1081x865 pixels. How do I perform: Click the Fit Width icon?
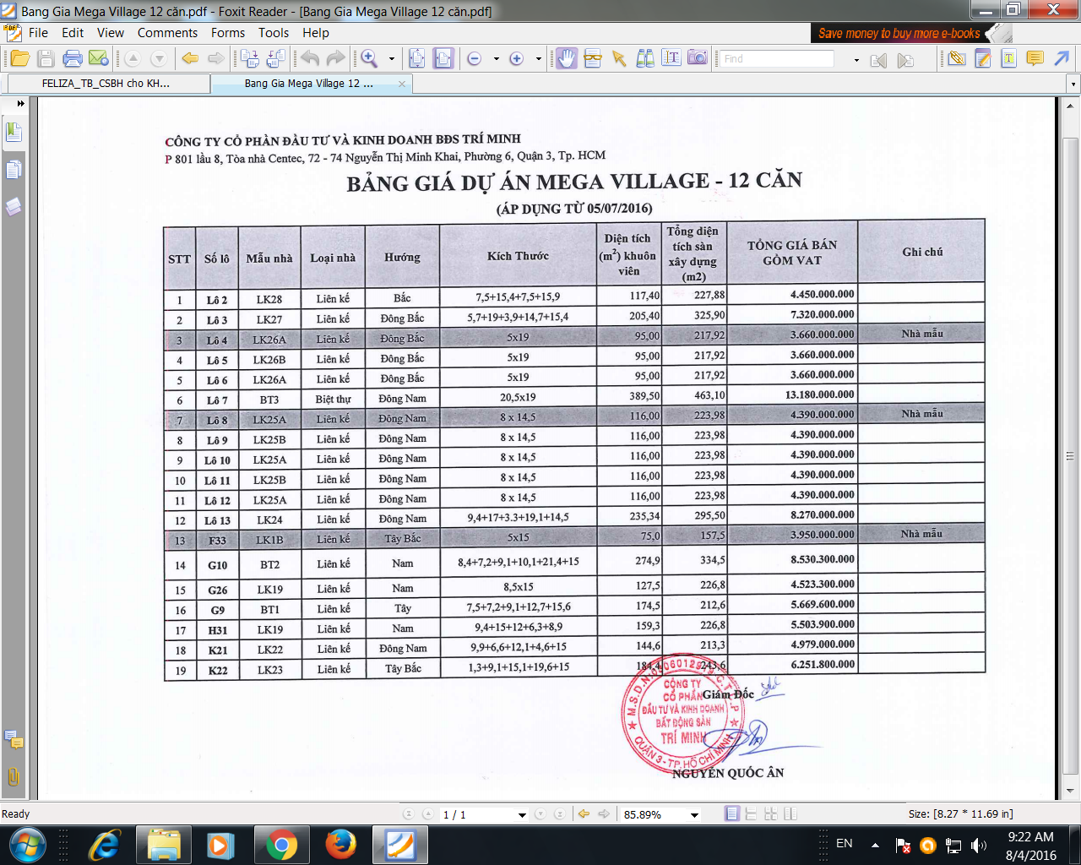coord(443,58)
